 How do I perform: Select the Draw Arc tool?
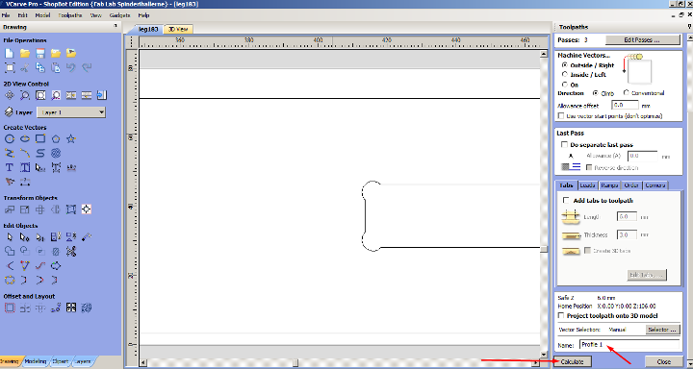(x=25, y=153)
